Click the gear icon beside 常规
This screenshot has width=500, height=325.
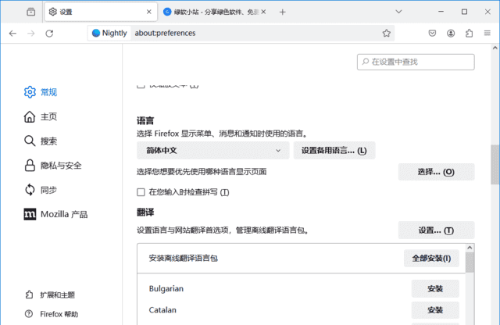click(x=30, y=92)
